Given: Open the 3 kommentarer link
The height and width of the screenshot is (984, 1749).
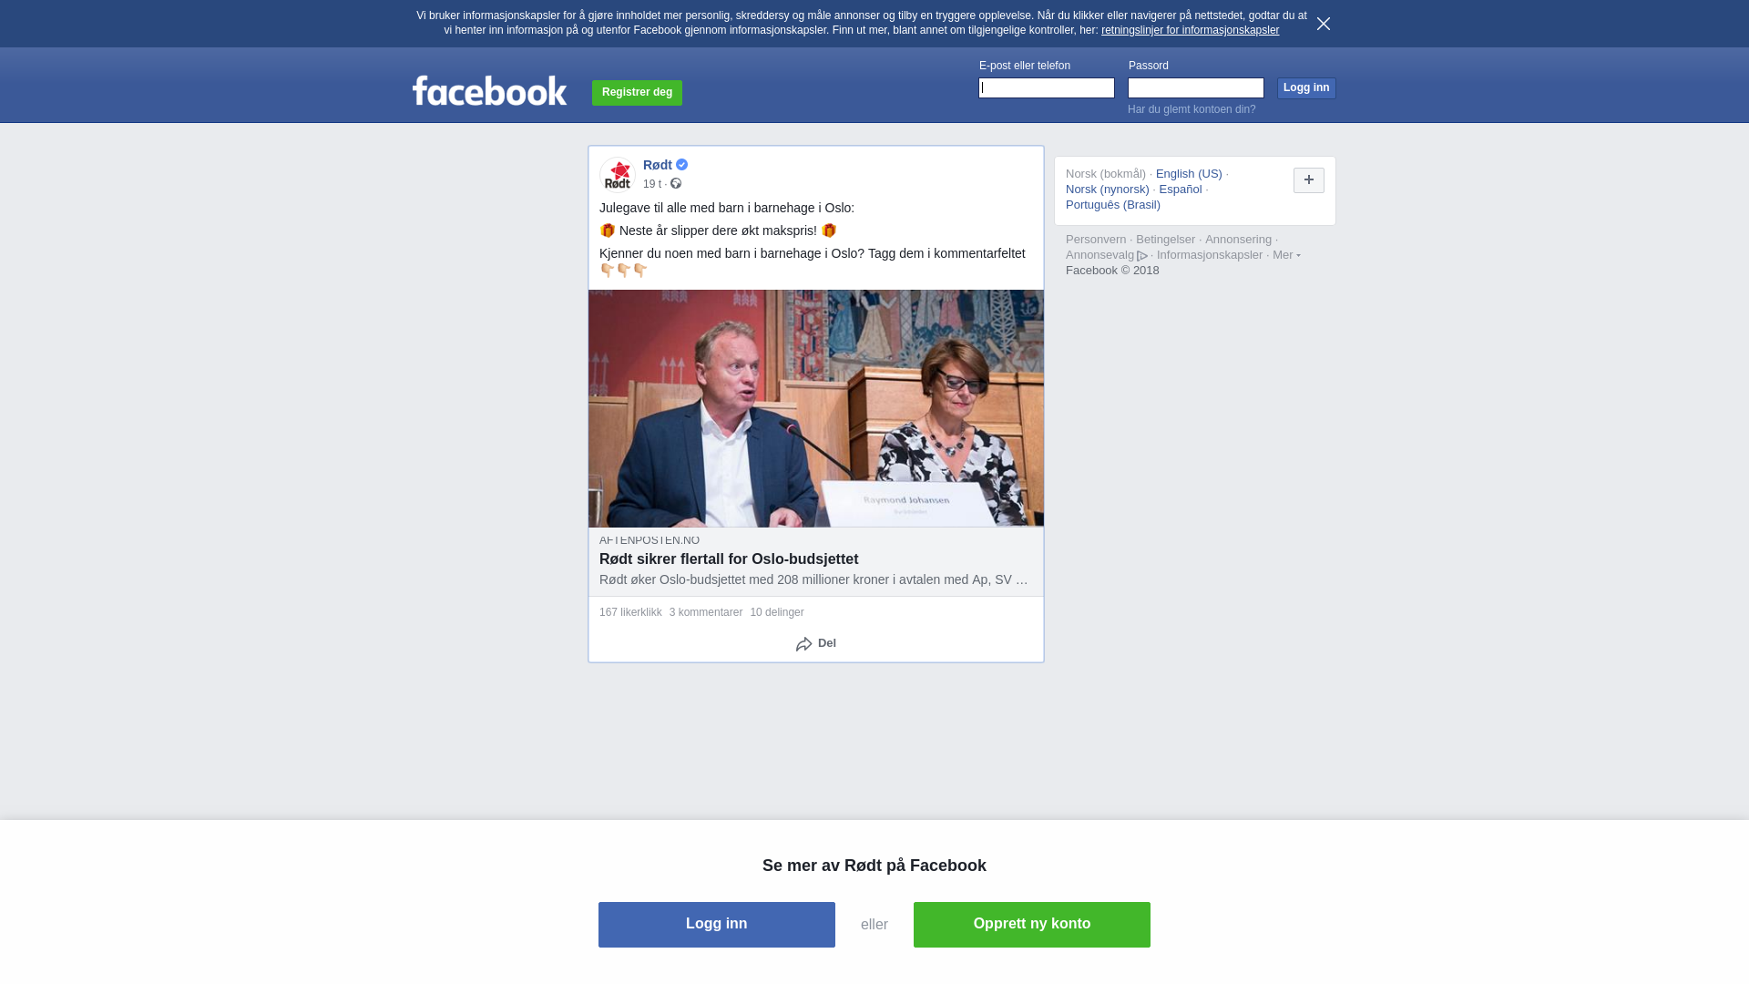Looking at the screenshot, I should click(706, 612).
